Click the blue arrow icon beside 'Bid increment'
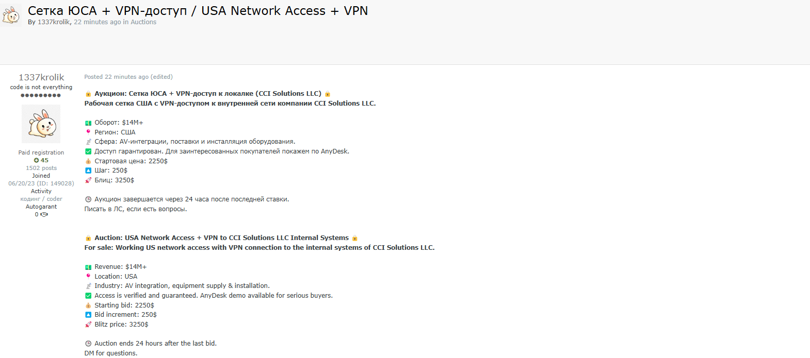Viewport: 810px width, 358px height. [x=88, y=315]
